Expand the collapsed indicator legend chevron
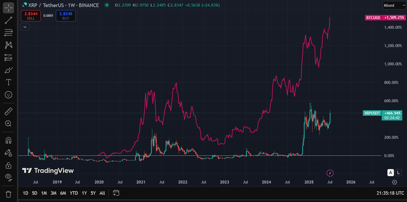Viewport: 407px width, 202px height. tap(25, 27)
